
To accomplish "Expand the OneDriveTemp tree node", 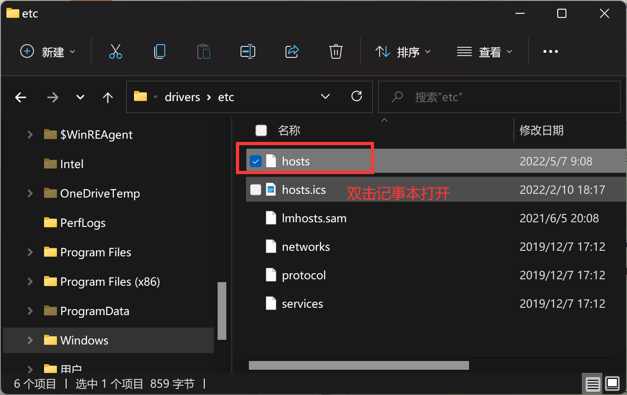I will [x=30, y=193].
